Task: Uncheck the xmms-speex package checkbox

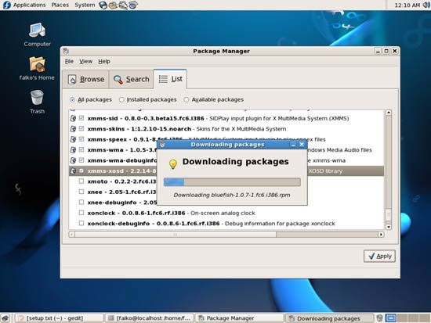Action: click(81, 139)
